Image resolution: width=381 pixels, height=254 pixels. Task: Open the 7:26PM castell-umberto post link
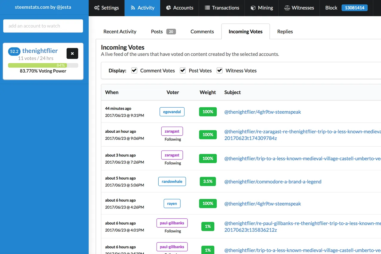point(302,159)
